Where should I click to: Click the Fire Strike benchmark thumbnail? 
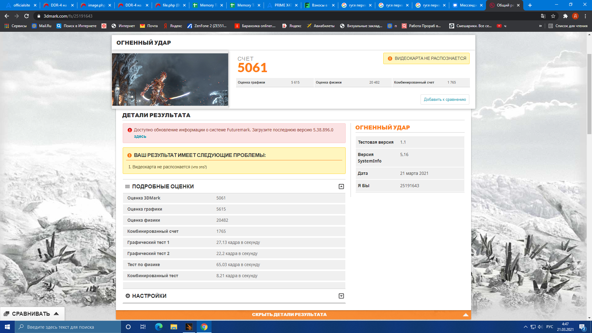tap(170, 80)
